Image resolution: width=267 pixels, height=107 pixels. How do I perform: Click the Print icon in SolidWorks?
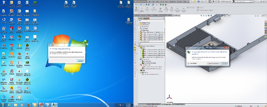click(202, 1)
